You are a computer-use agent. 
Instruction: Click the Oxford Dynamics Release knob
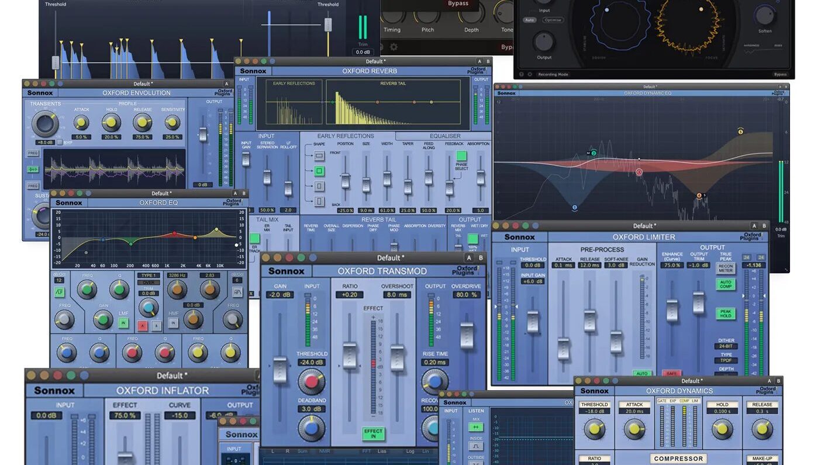(761, 429)
